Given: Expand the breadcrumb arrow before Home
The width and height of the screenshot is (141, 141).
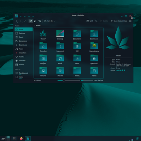Looking at the screenshot, I should click(35, 25).
